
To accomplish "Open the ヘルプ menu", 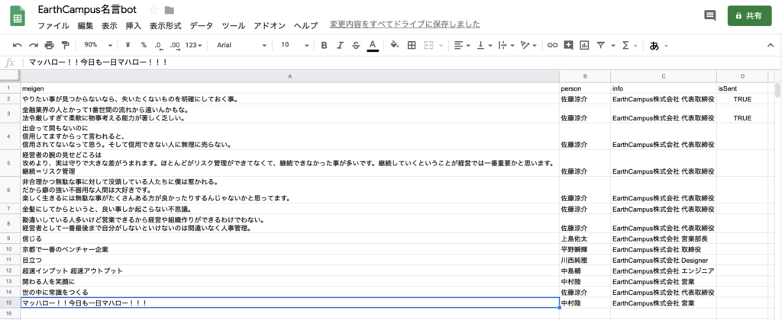I will point(305,26).
